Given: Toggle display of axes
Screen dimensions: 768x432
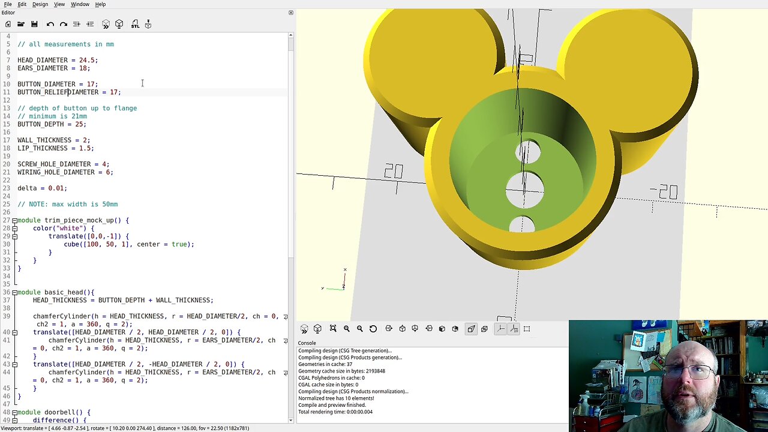Looking at the screenshot, I should (500, 329).
